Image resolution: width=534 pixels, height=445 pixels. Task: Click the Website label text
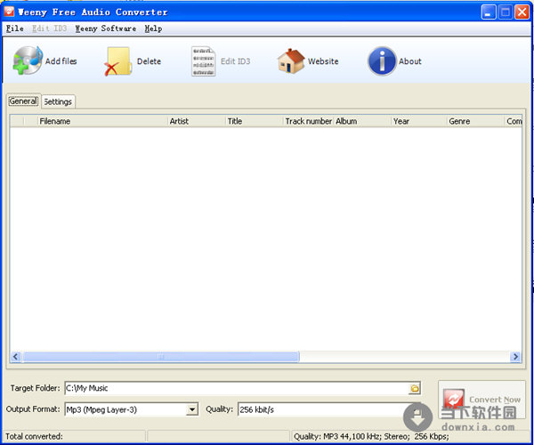click(x=323, y=61)
